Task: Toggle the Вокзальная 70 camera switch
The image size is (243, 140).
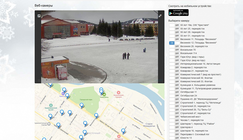Action: point(174,50)
